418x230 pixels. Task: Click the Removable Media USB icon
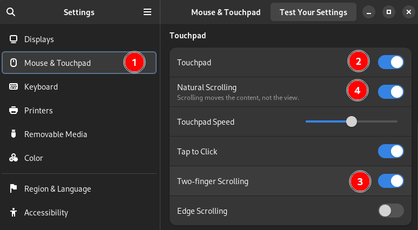coord(14,134)
